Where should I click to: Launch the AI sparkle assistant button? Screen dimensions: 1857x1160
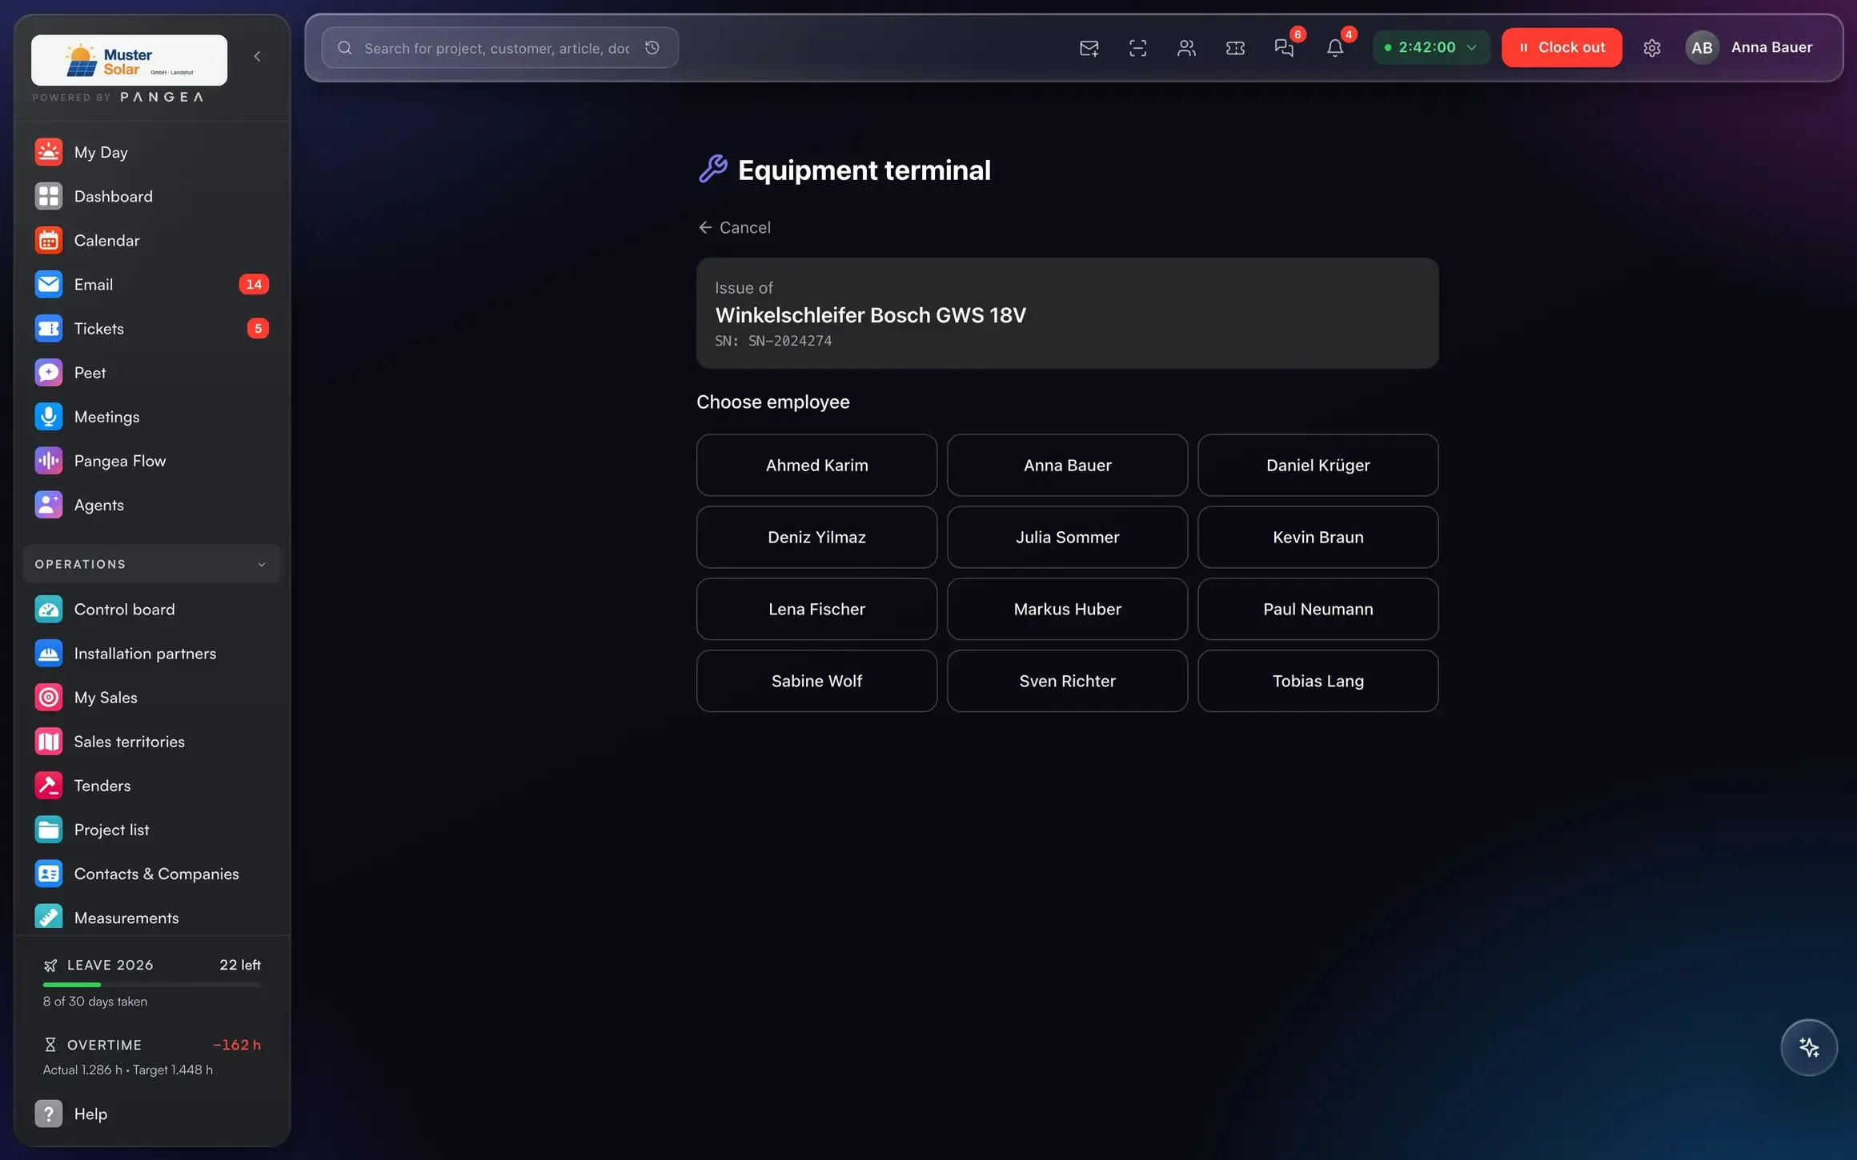tap(1808, 1047)
